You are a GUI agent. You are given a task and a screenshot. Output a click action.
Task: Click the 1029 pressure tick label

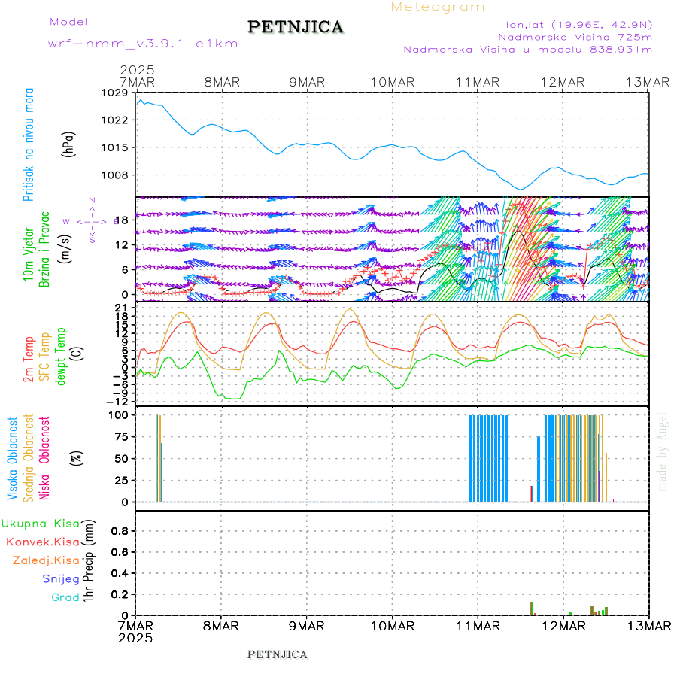(115, 93)
